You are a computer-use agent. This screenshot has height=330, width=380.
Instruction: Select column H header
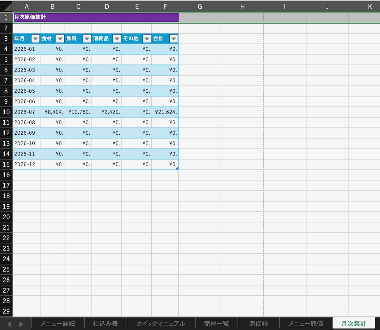click(x=242, y=7)
